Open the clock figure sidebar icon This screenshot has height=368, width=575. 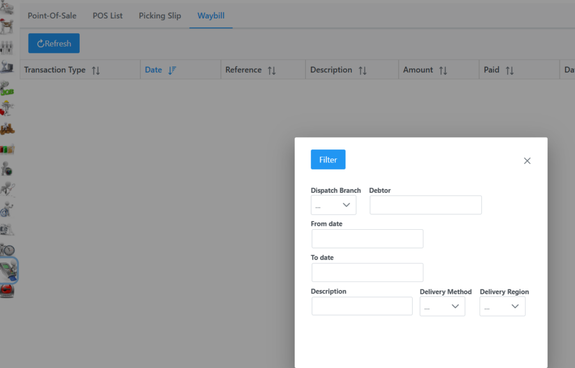(7, 249)
